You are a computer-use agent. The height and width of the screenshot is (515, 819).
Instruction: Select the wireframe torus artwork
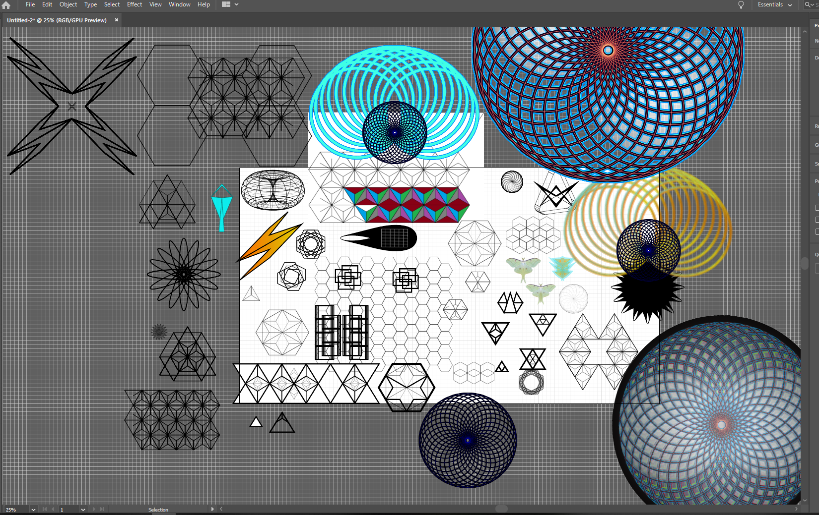pyautogui.click(x=273, y=190)
